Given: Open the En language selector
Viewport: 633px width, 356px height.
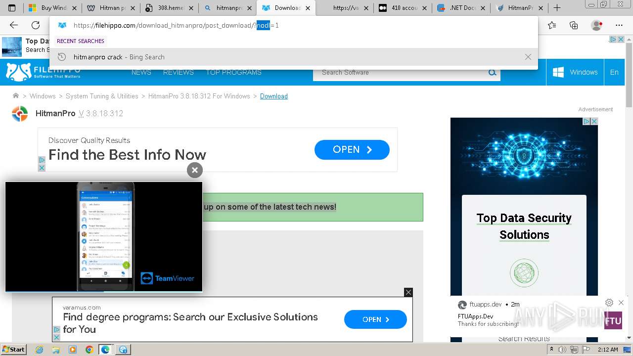Looking at the screenshot, I should point(614,72).
